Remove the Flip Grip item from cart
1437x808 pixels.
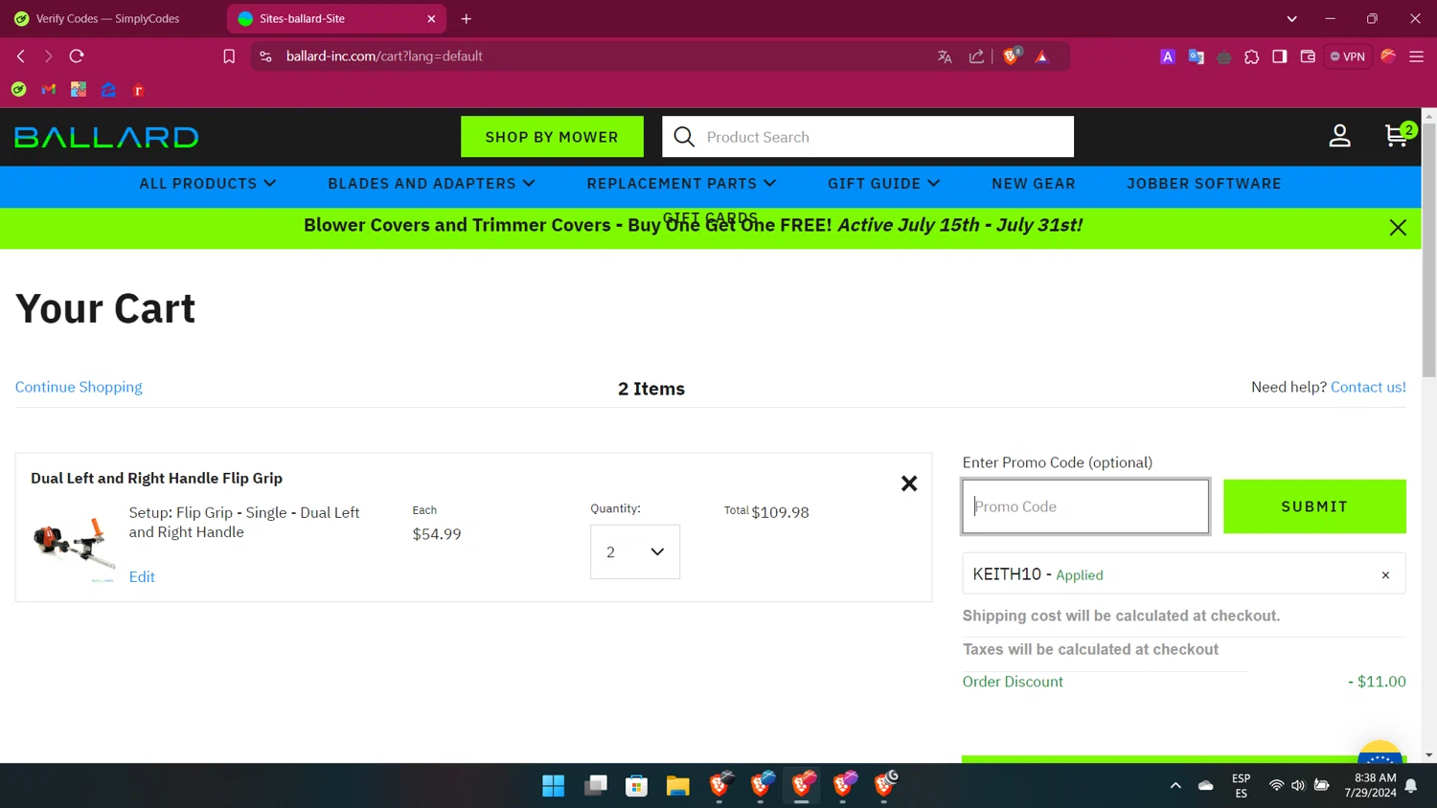click(x=909, y=483)
